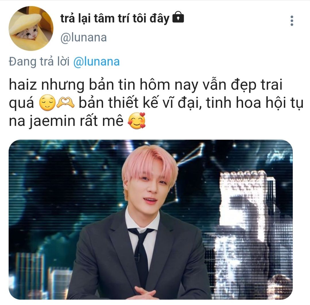The width and height of the screenshot is (310, 305).
Task: Click the heart hands emoji
Action: (65, 103)
